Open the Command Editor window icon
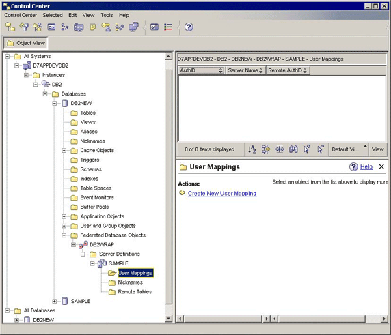The height and width of the screenshot is (335, 391). pos(51,27)
